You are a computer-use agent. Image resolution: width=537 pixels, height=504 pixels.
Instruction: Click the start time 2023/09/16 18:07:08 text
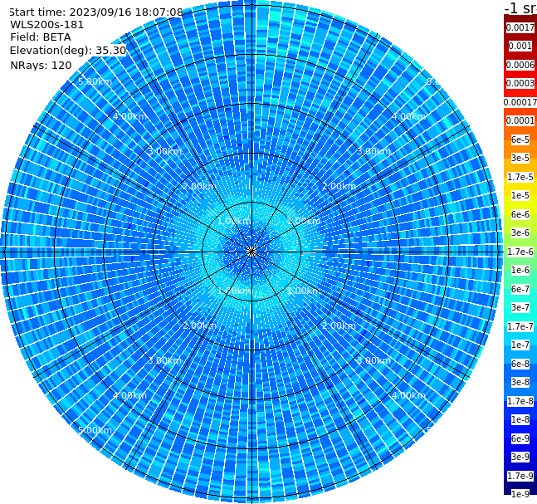click(x=96, y=12)
